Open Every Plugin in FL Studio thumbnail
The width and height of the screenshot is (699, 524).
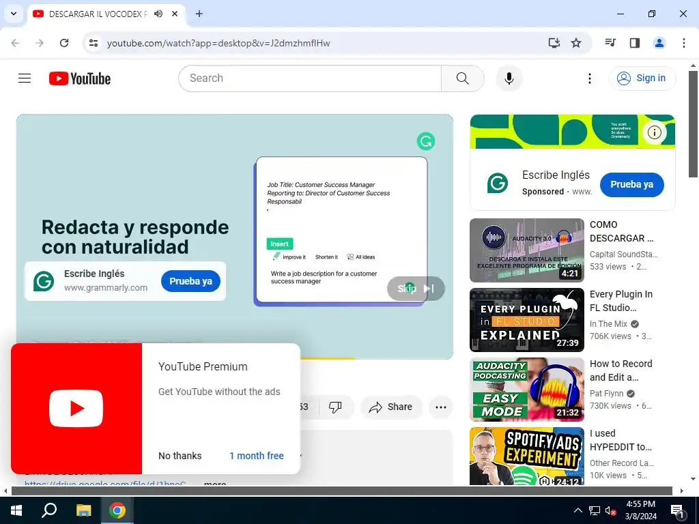[x=526, y=319]
